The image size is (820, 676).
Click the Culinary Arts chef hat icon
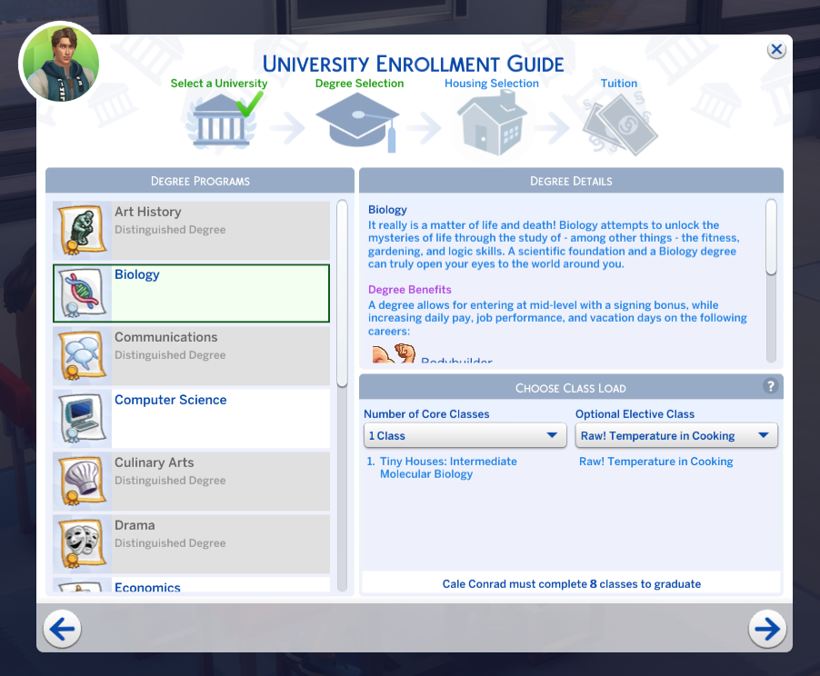(82, 481)
